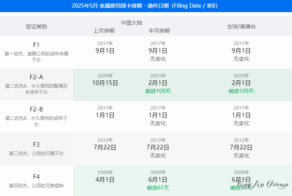292x196 pixels.
Task: Select 前进109天 under F2-A 本月排期
Action: coord(158,91)
